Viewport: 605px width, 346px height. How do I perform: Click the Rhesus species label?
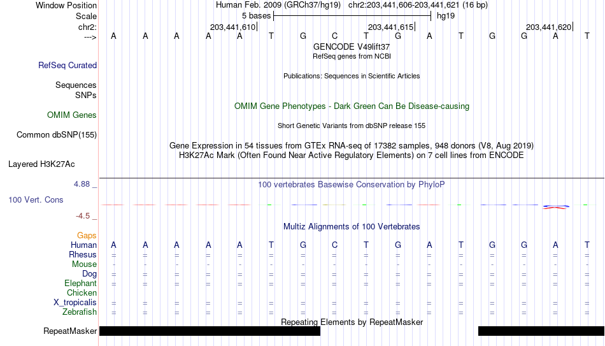83,254
